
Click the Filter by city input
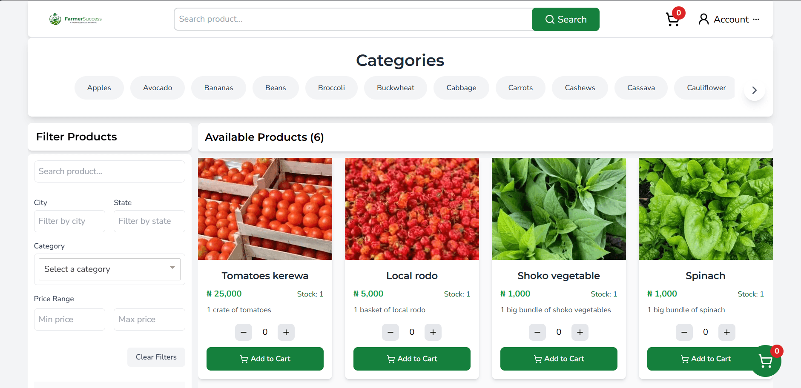69,221
